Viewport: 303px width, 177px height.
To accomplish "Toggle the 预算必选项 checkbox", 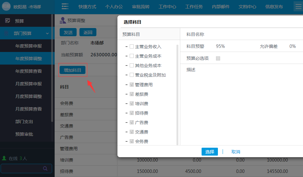I will tap(218, 58).
